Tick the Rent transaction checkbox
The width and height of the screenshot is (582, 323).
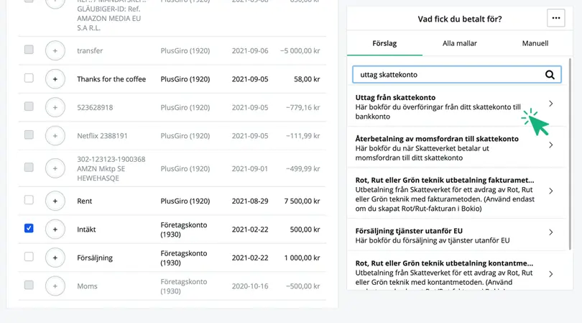point(29,200)
